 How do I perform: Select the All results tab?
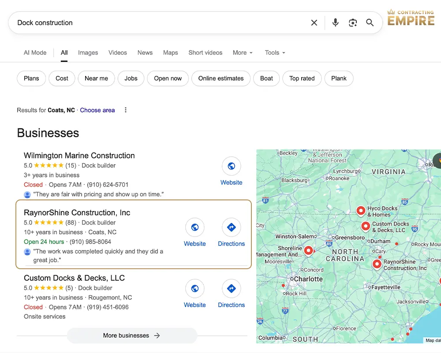coord(64,53)
